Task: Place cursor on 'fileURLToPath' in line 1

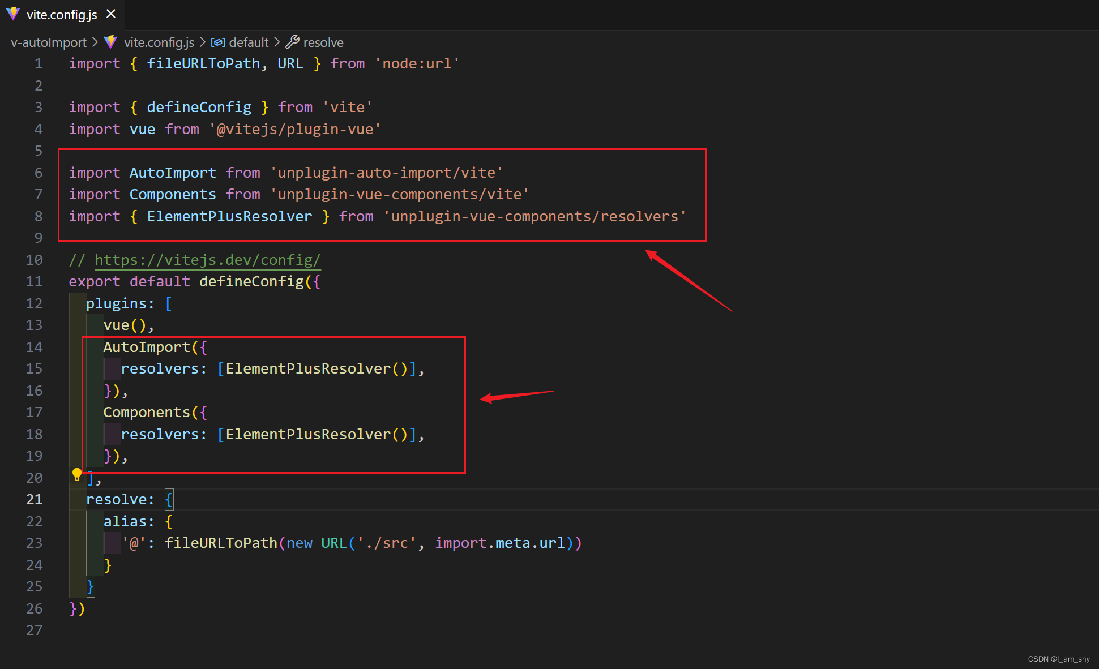Action: point(203,63)
